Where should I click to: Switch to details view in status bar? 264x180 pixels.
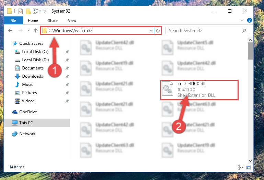tap(241, 167)
